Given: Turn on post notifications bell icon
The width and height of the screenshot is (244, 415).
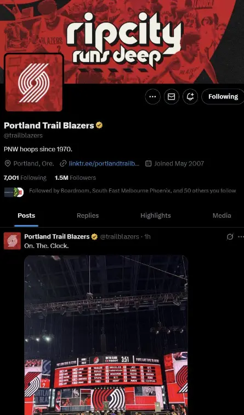Looking at the screenshot, I should (x=190, y=97).
